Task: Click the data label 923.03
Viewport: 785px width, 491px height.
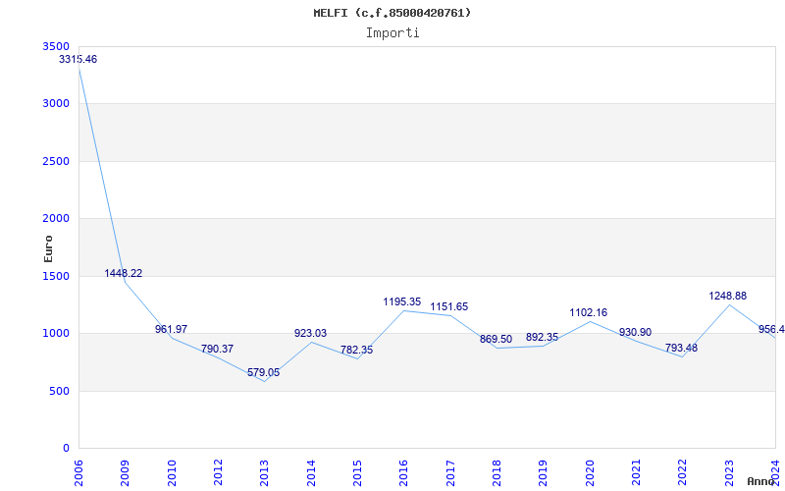Action: (x=310, y=334)
